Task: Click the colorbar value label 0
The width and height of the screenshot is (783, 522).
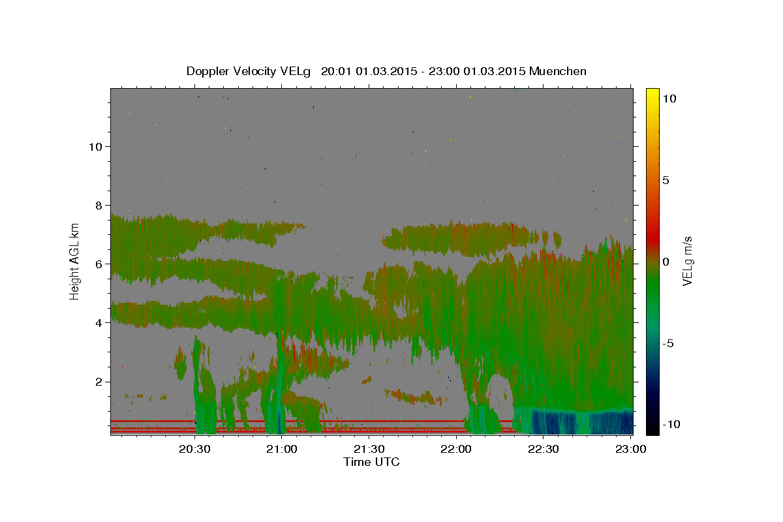Action: [x=666, y=262]
